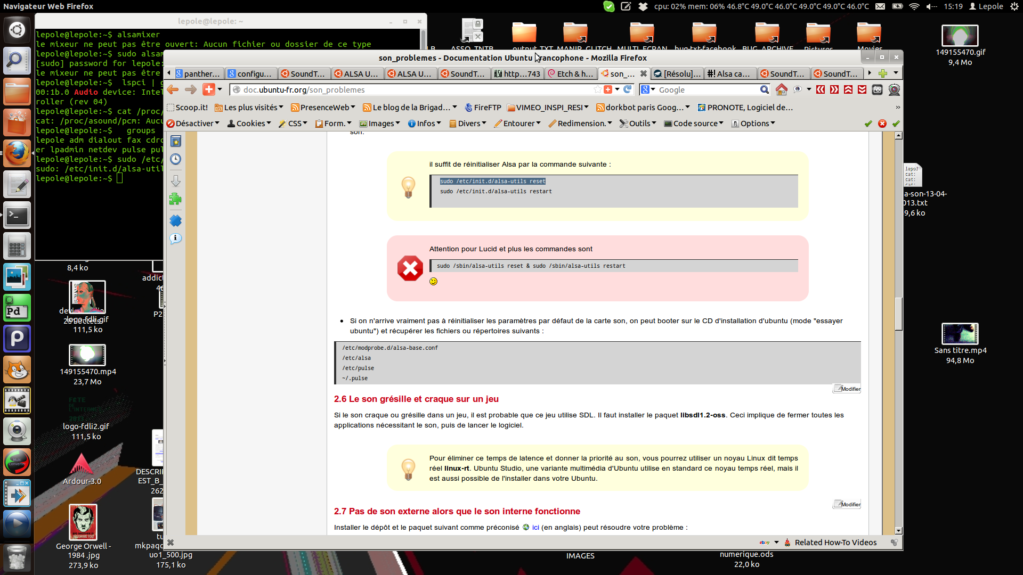Follow the 'ici' link in section 2.7
The image size is (1023, 575).
[x=535, y=527]
